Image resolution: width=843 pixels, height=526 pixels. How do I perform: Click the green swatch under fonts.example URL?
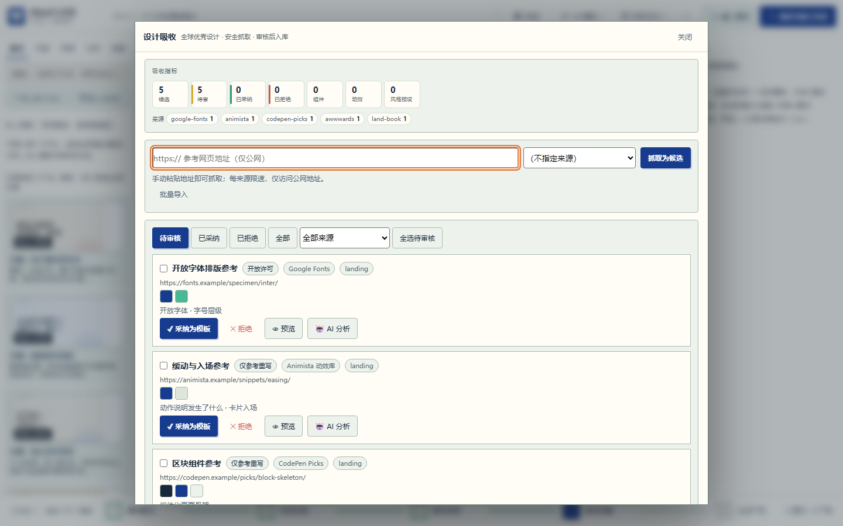click(181, 296)
